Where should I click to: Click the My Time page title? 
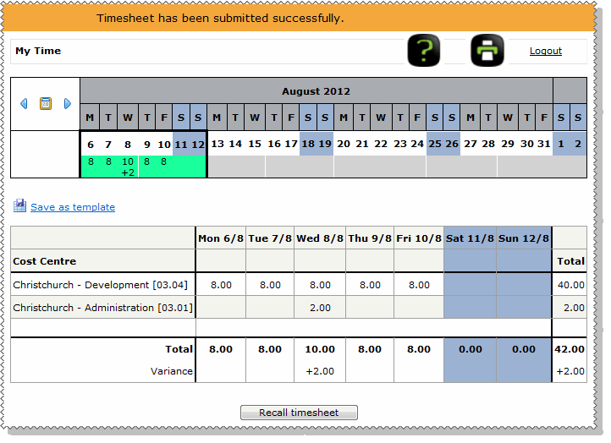click(38, 51)
